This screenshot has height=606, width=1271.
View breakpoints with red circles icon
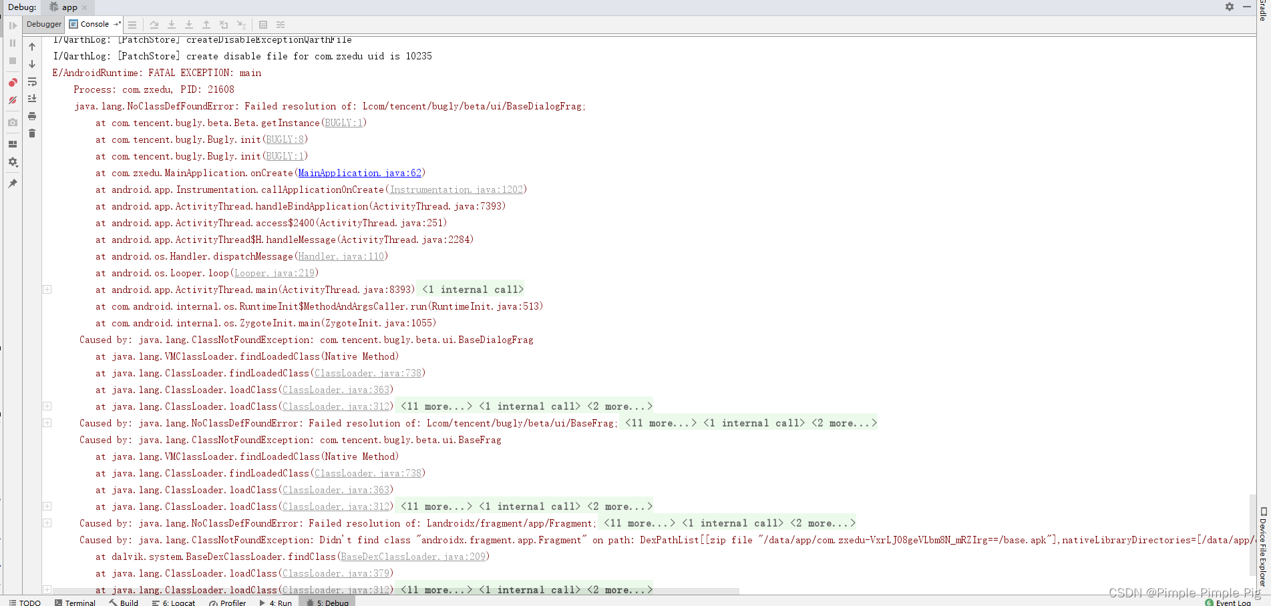[13, 83]
